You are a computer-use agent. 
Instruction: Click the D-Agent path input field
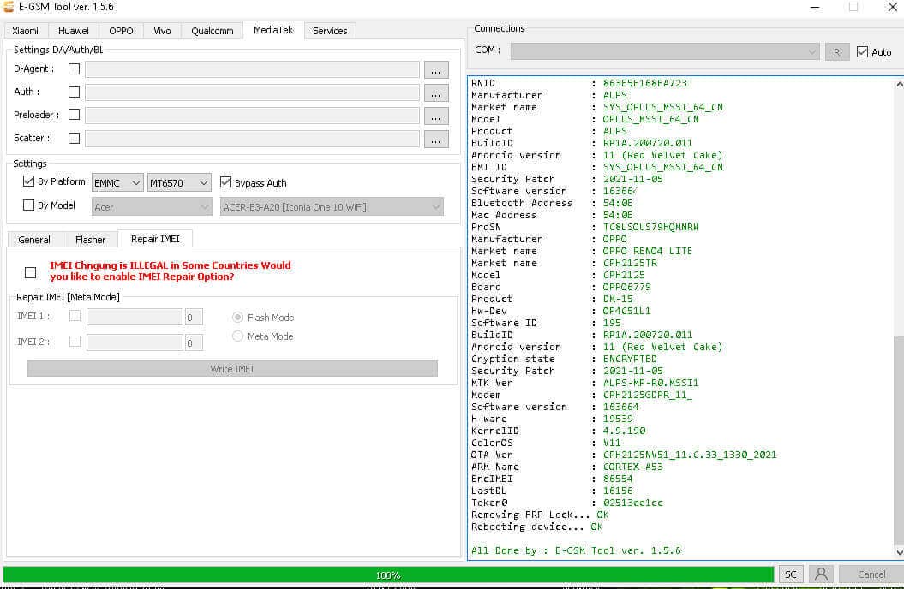coord(253,69)
